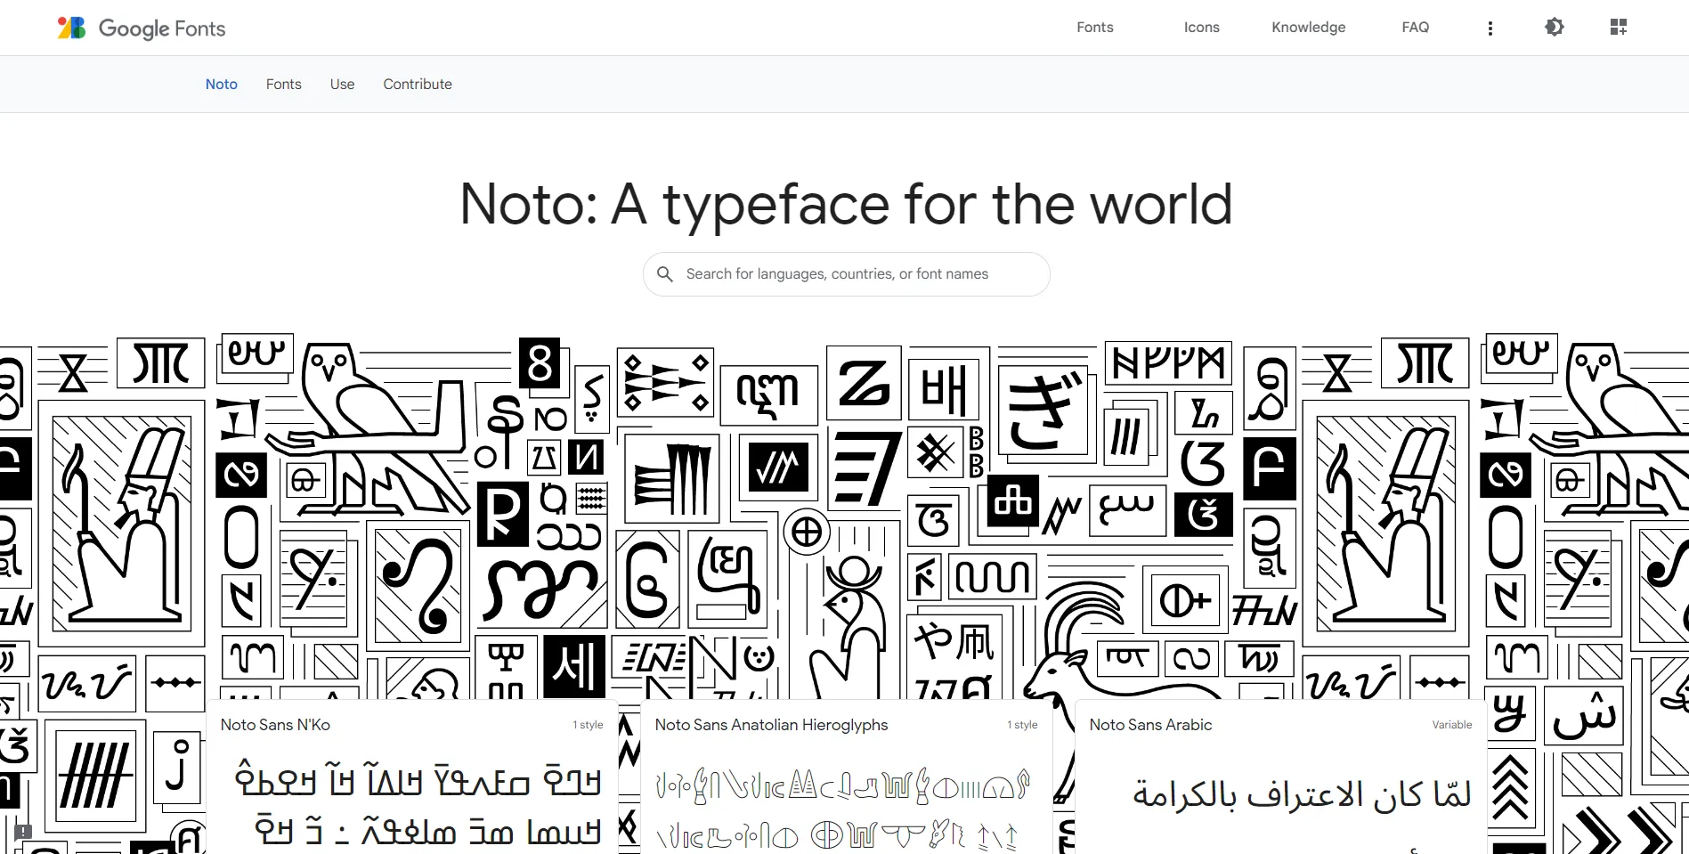The width and height of the screenshot is (1689, 854).
Task: Open FAQ in the top navigation
Action: [1415, 28]
